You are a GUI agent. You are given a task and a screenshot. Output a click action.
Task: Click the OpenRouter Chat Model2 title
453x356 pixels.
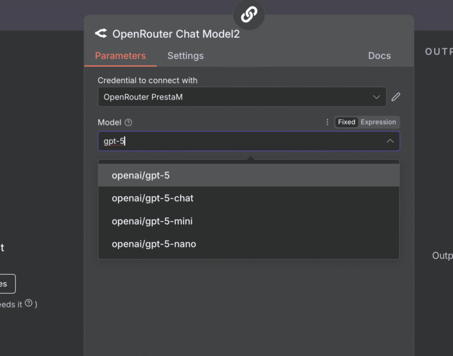[176, 34]
